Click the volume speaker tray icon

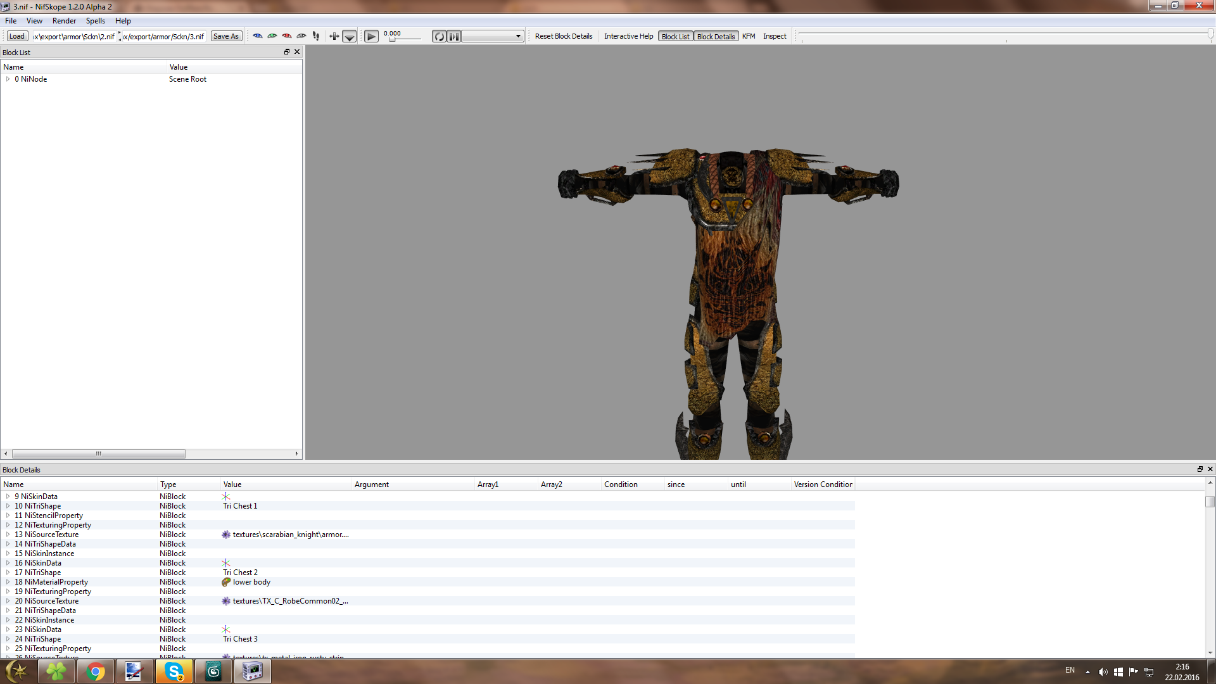pos(1103,672)
